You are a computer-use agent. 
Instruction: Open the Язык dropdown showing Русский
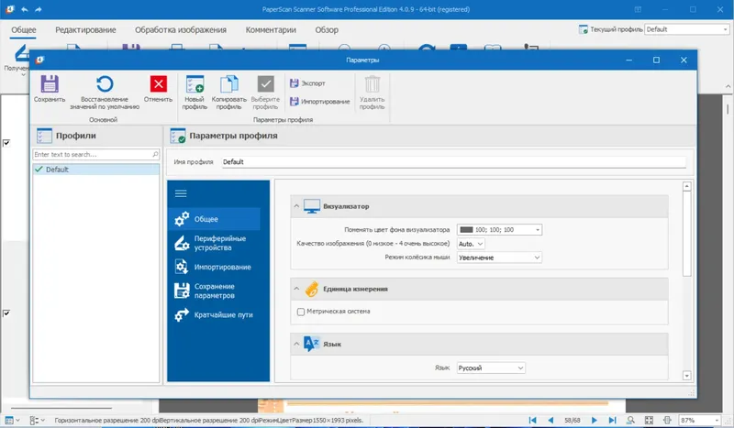491,368
